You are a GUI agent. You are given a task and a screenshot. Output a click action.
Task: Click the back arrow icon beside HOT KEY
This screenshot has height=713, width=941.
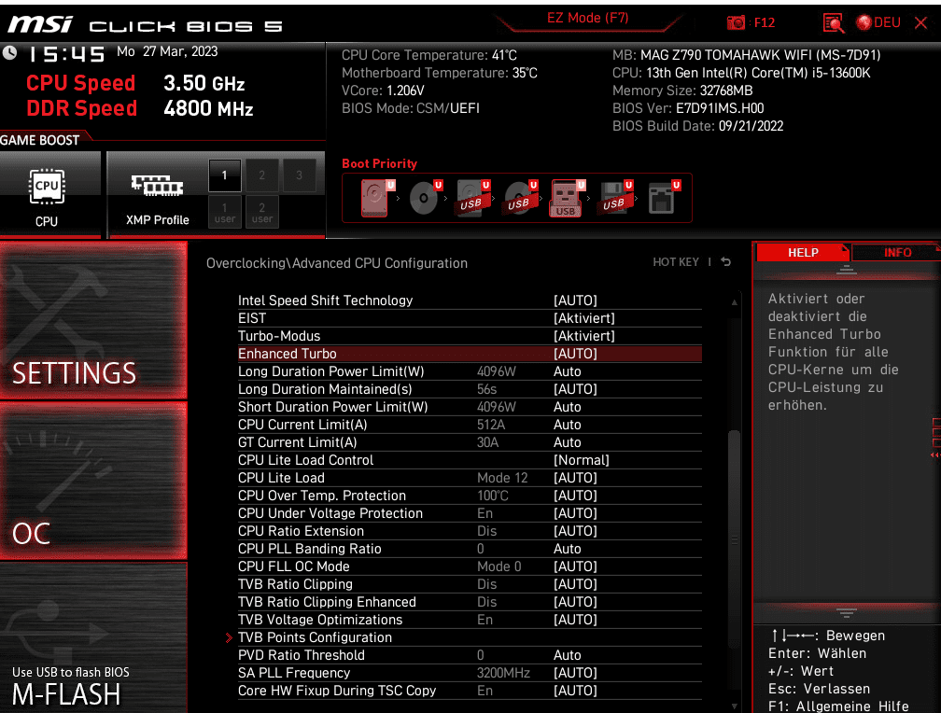[726, 261]
